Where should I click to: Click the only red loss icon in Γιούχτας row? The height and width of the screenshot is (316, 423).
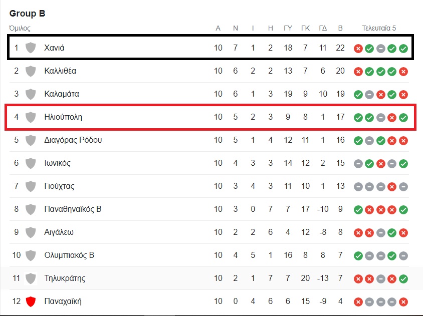click(392, 187)
